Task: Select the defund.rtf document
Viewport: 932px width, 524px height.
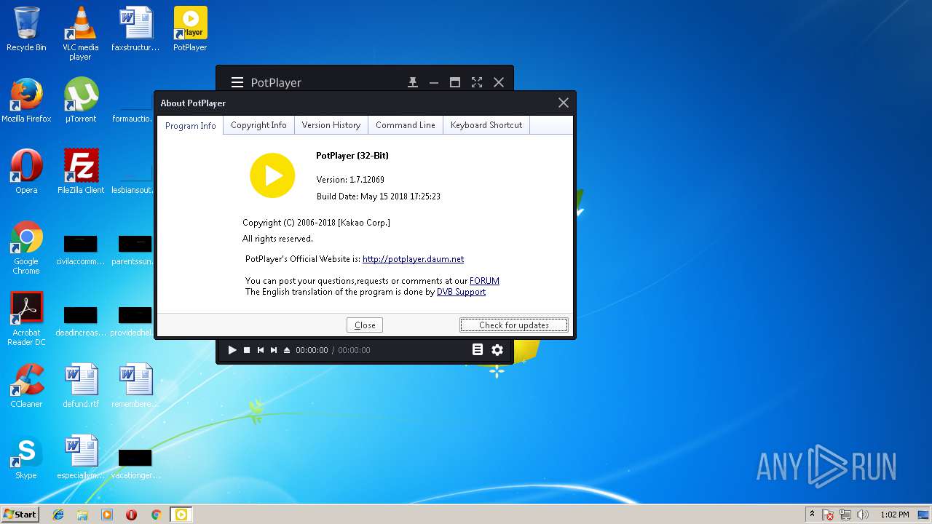Action: tap(81, 386)
